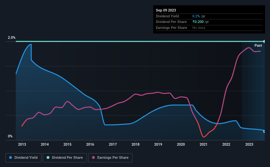The image size is (270, 167).
Task: Select the 2016 x-axis label
Action: [x=90, y=144]
